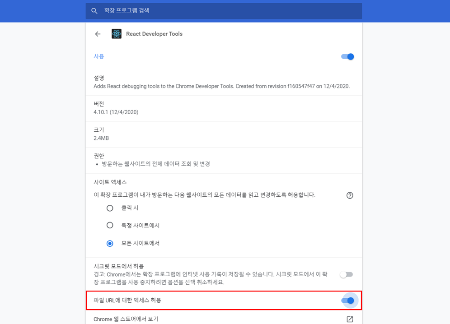This screenshot has height=324, width=450.
Task: Click the 경고: Chrome에서는 warning text
Action: click(211, 278)
